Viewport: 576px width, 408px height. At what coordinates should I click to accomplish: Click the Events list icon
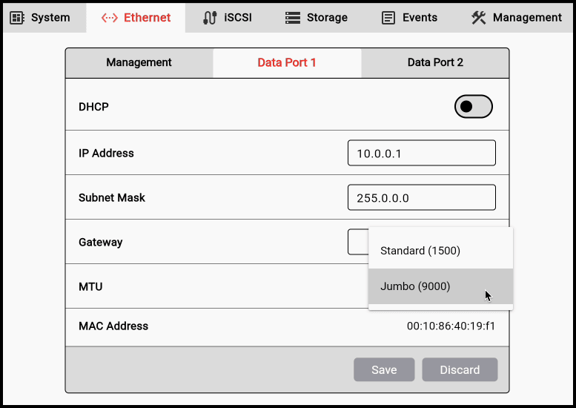(388, 18)
